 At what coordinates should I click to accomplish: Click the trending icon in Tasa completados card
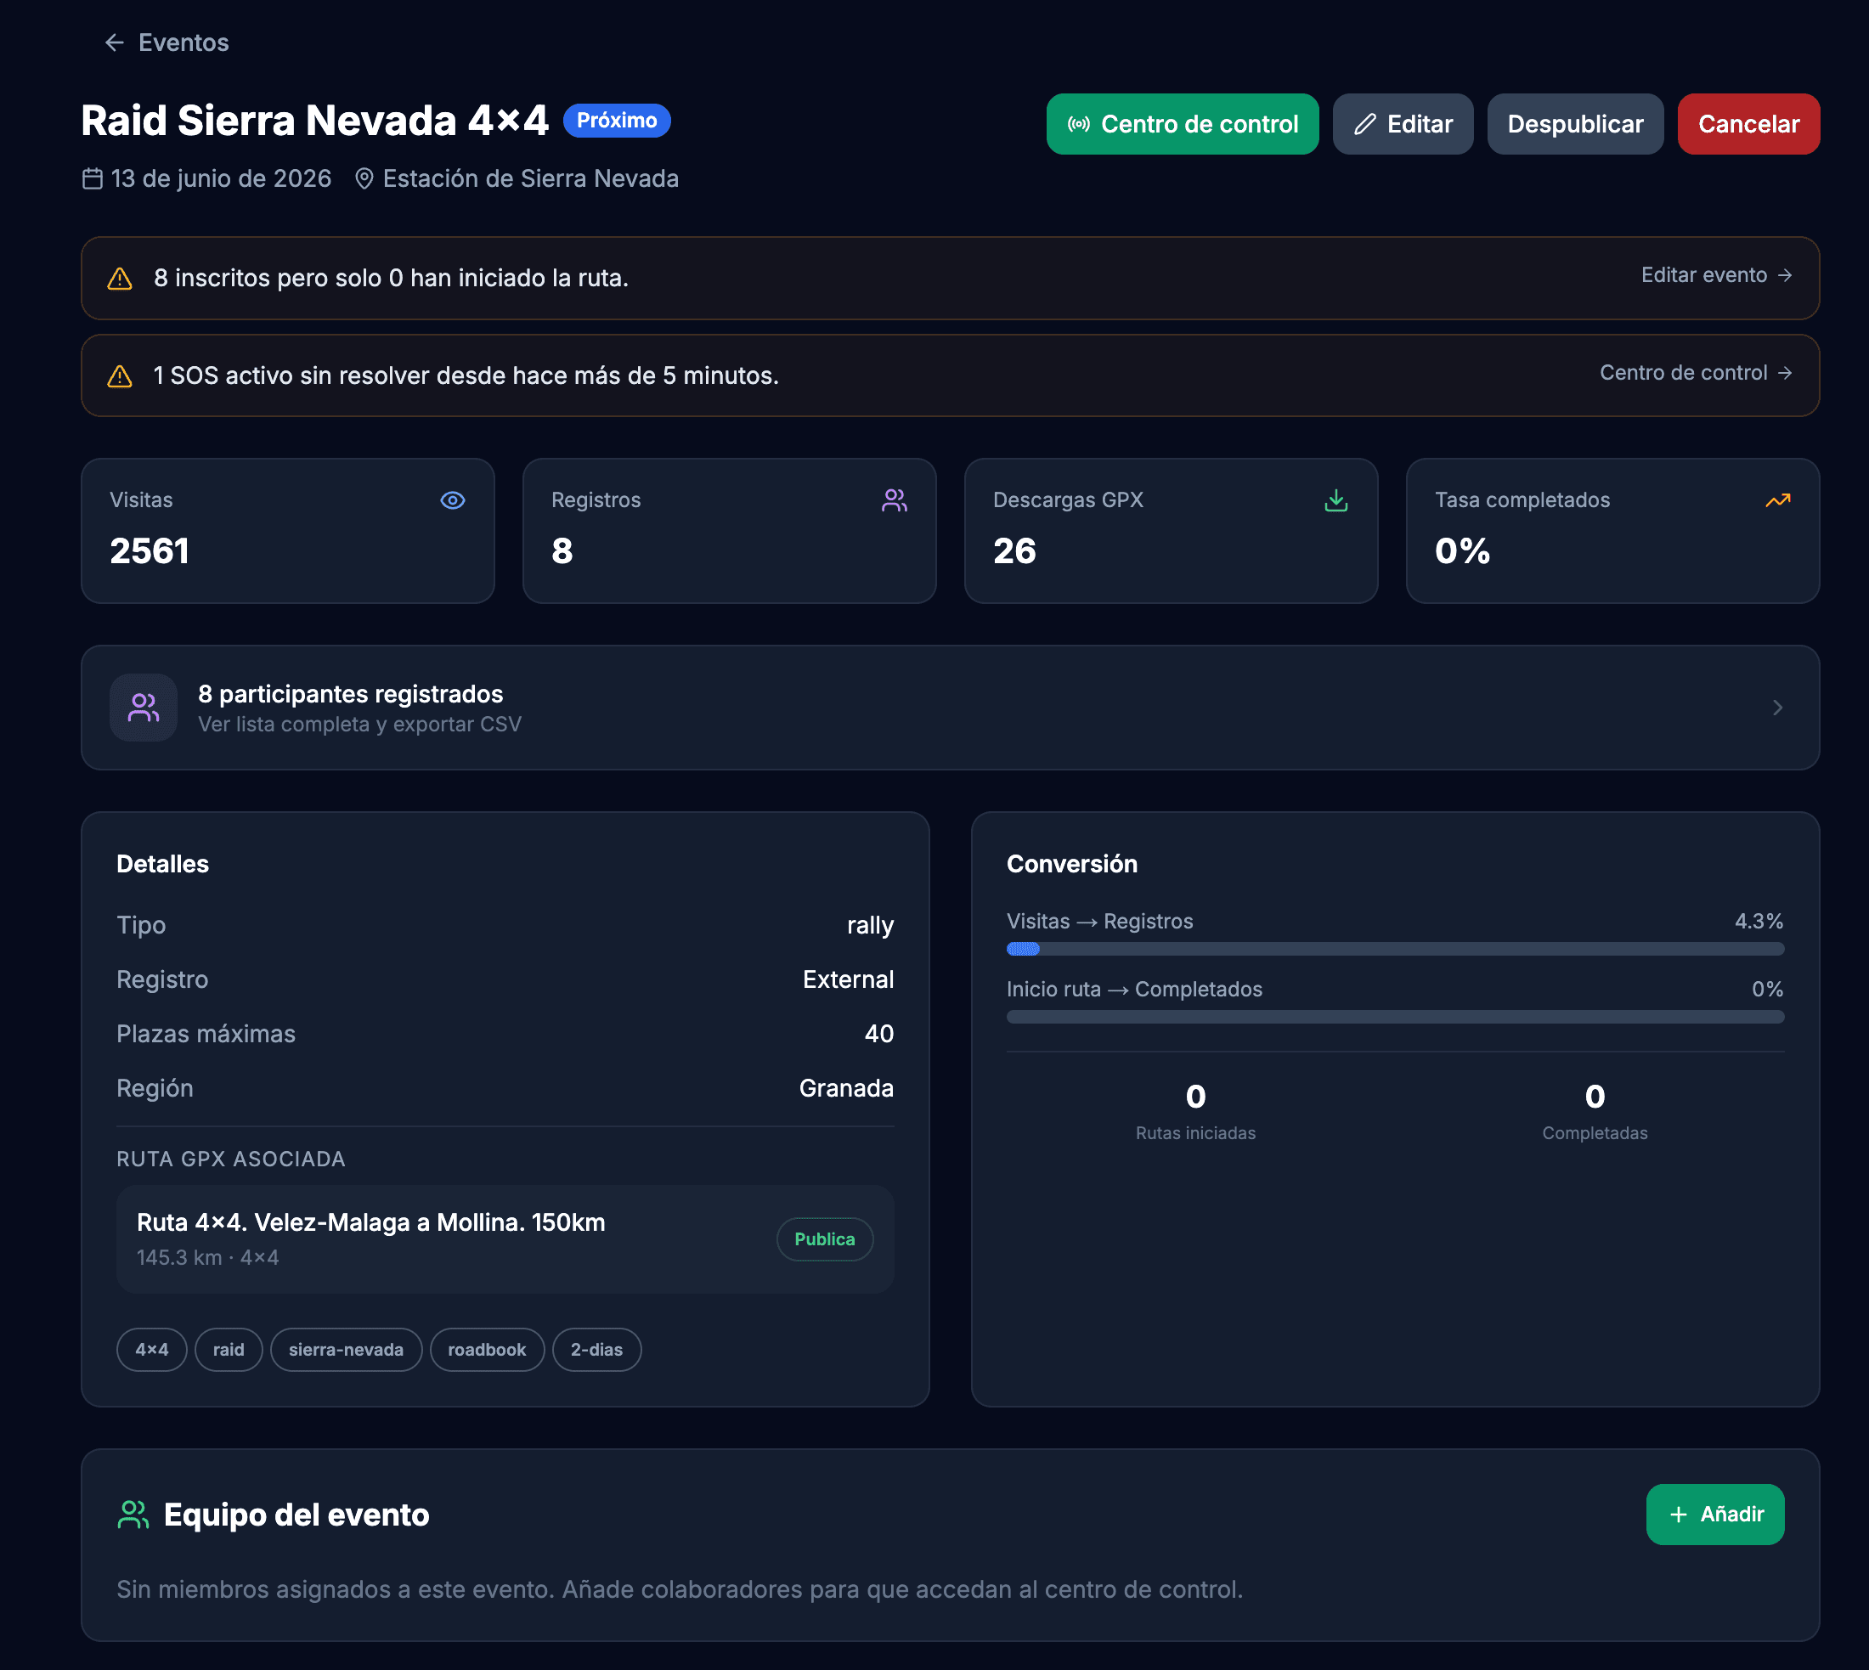coord(1778,500)
